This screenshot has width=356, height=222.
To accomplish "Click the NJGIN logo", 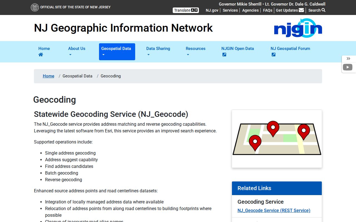I will pyautogui.click(x=298, y=28).
